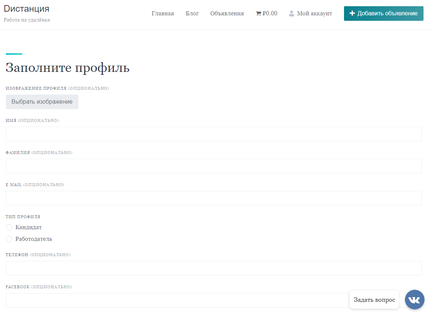The height and width of the screenshot is (316, 433).
Task: Click the user account icon
Action: 291,13
